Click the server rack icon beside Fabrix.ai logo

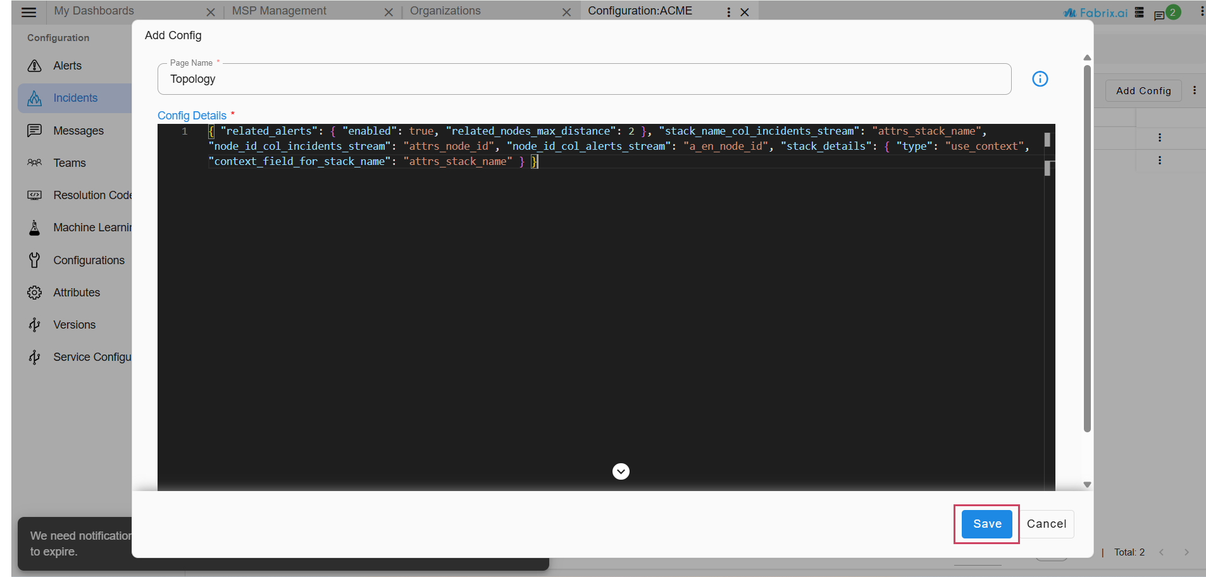[1138, 12]
